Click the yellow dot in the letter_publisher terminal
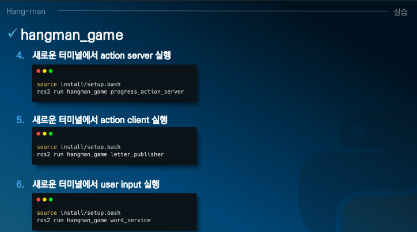Viewport: 417px width, 232px height. point(44,134)
